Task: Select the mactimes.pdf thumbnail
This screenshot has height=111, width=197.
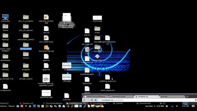Action: 46,93
